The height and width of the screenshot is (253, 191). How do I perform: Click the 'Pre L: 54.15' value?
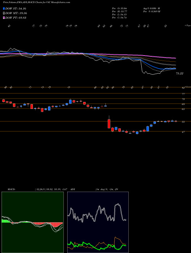[x=119, y=15]
